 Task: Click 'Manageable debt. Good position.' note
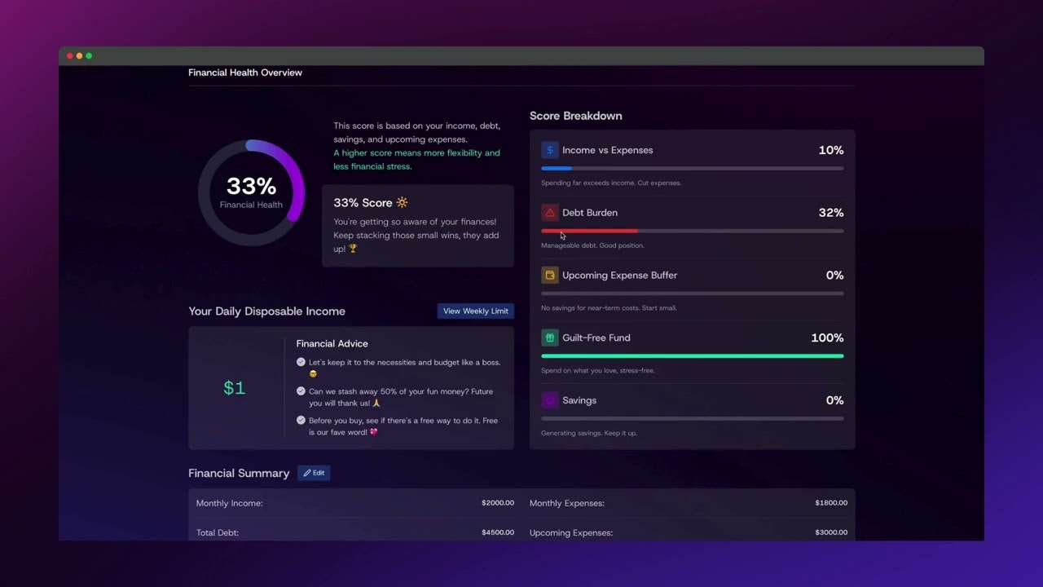(592, 245)
